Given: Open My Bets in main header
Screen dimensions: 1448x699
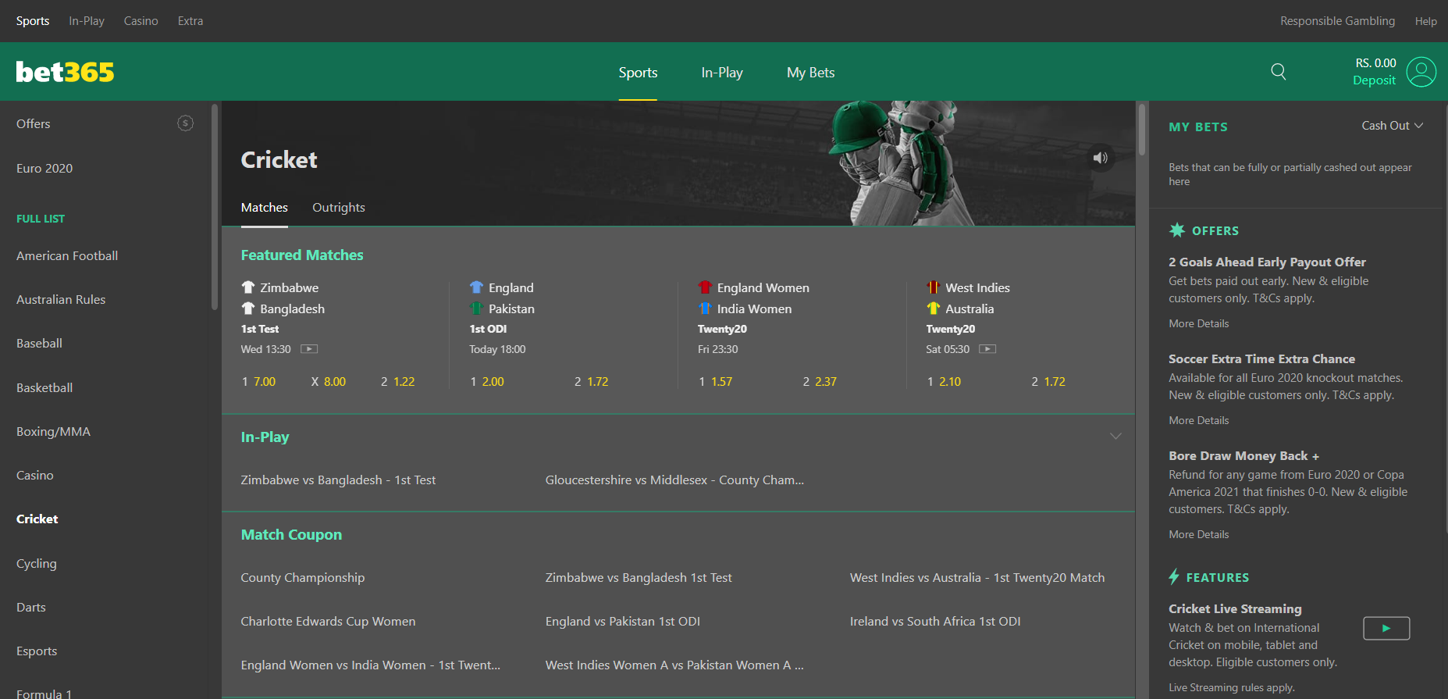Looking at the screenshot, I should point(811,73).
